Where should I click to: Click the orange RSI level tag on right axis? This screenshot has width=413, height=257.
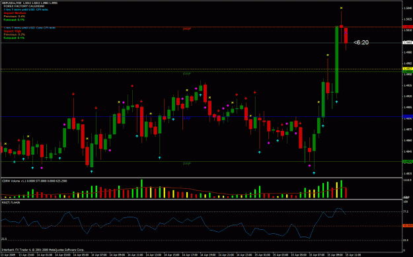point(408,226)
